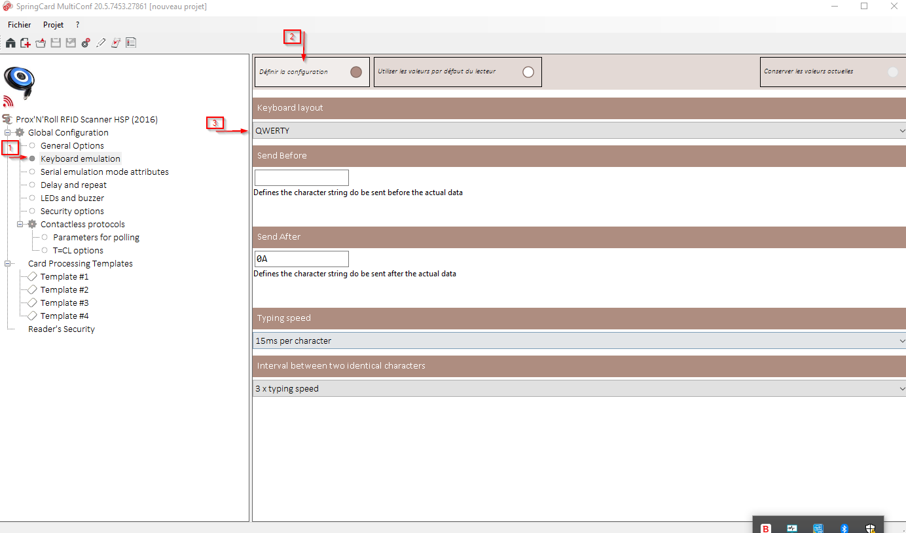Open a project using the folder toolbar icon
Screen dimensions: 906x533
(x=40, y=42)
